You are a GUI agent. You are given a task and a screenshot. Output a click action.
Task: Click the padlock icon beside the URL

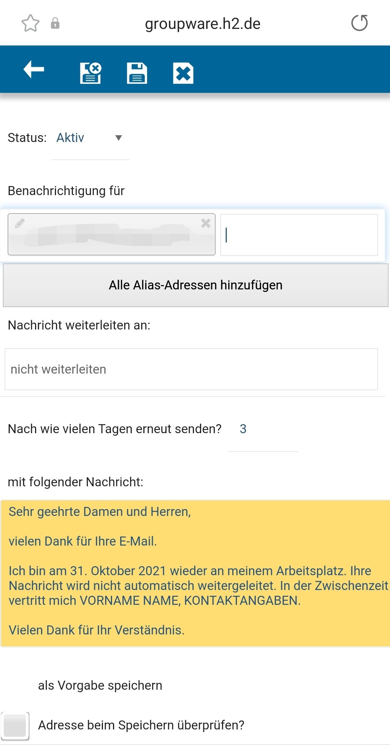55,23
